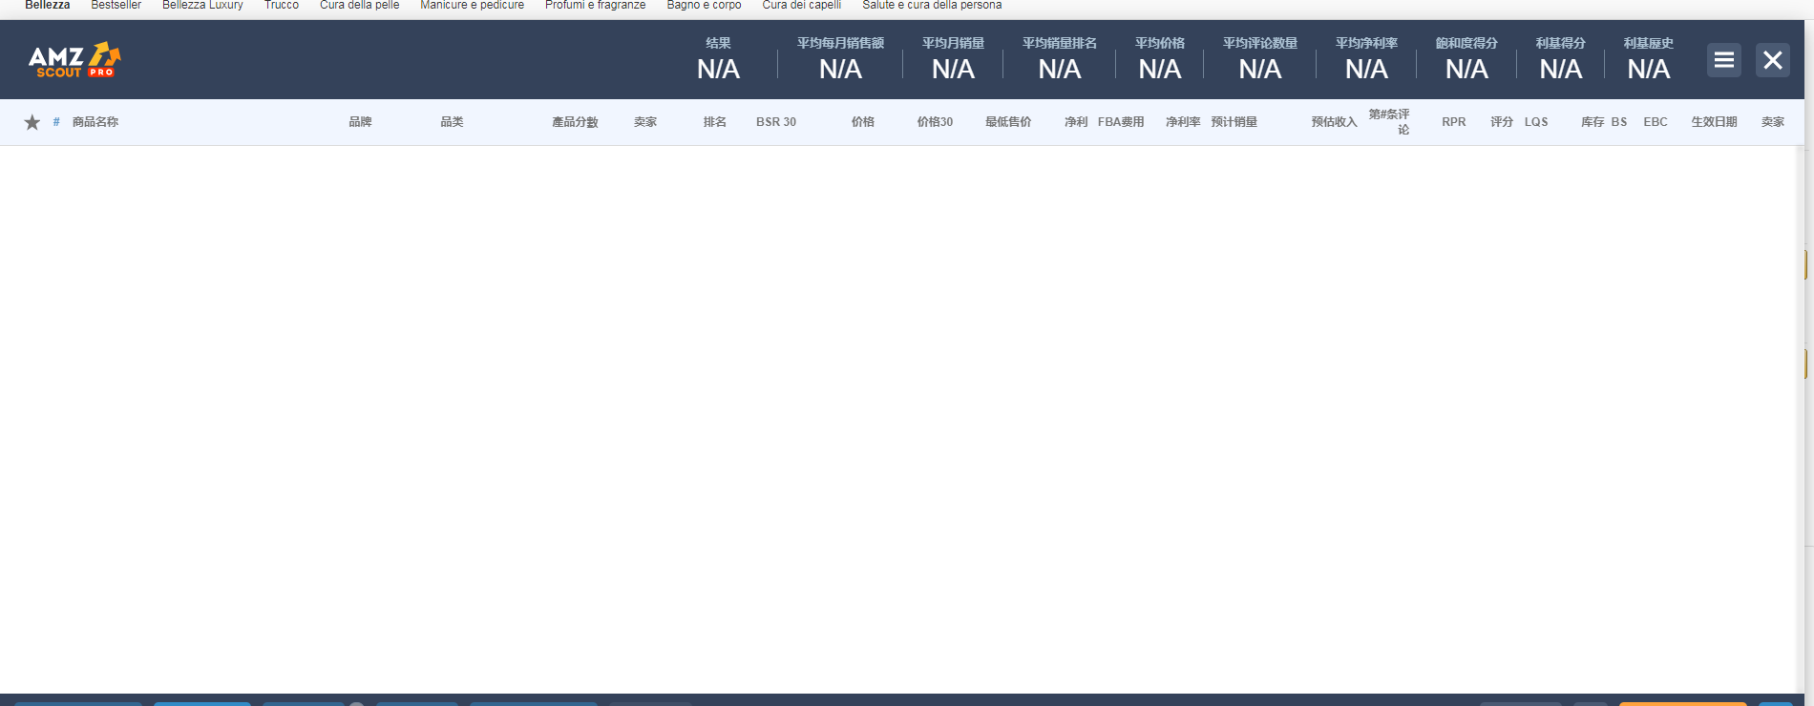Click the 生效日期 column header

(x=1714, y=122)
